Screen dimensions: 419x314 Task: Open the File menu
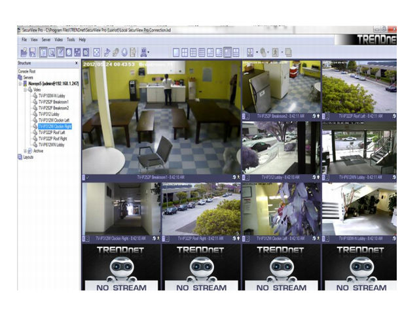coord(24,39)
